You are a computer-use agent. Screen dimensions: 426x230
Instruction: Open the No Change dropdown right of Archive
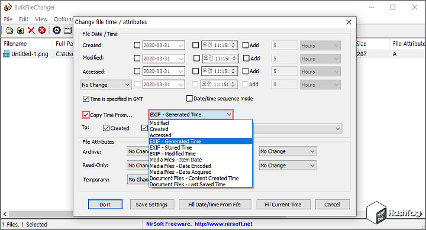288,151
